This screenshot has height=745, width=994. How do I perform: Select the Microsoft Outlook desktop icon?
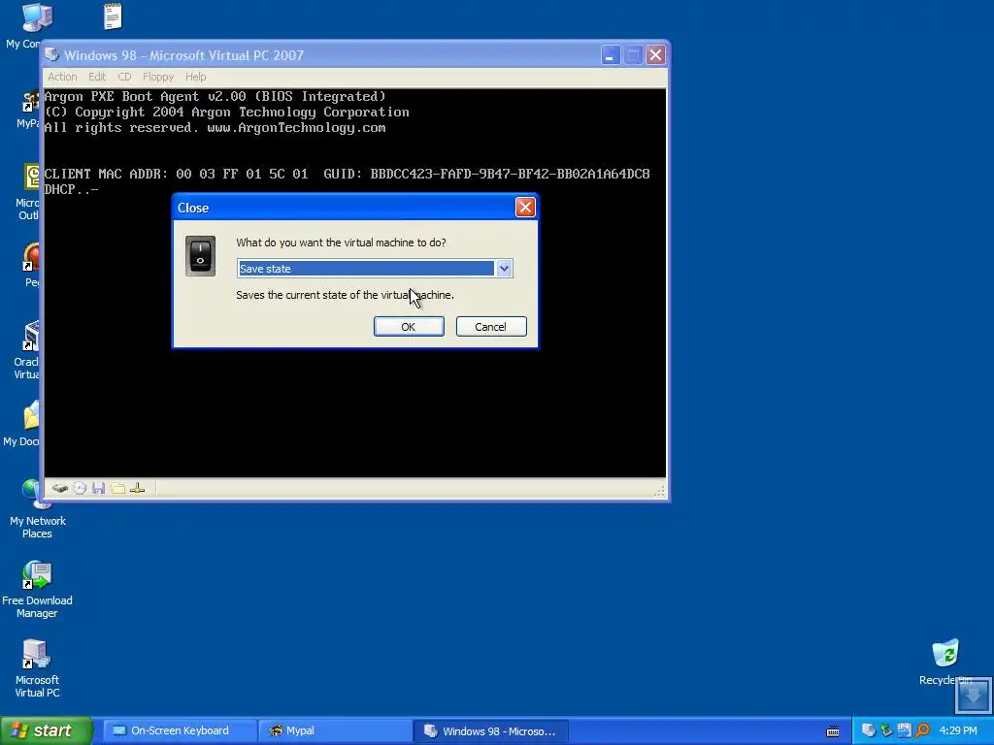coord(32,177)
